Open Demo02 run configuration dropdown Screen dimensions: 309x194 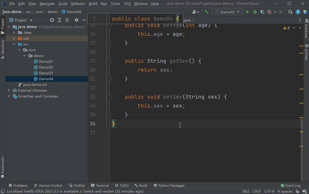pyautogui.click(x=227, y=12)
